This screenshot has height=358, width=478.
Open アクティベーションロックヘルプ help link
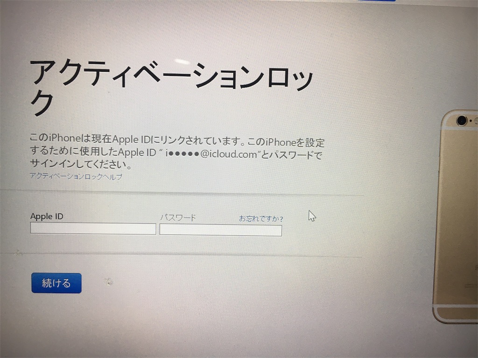click(x=76, y=176)
